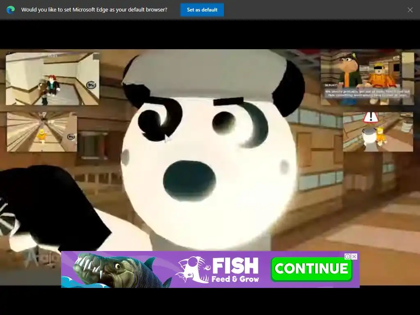Open the corridor thumbnail with yellow character
The height and width of the screenshot is (315, 420).
point(42,132)
